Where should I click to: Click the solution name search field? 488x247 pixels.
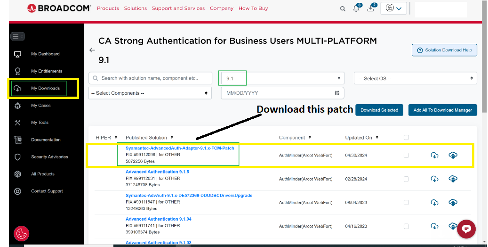[151, 78]
